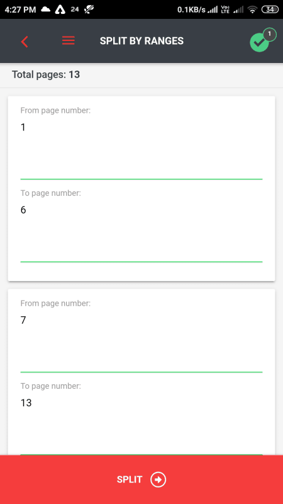Edit first To page number field with 6
283x504 pixels.
click(141, 231)
